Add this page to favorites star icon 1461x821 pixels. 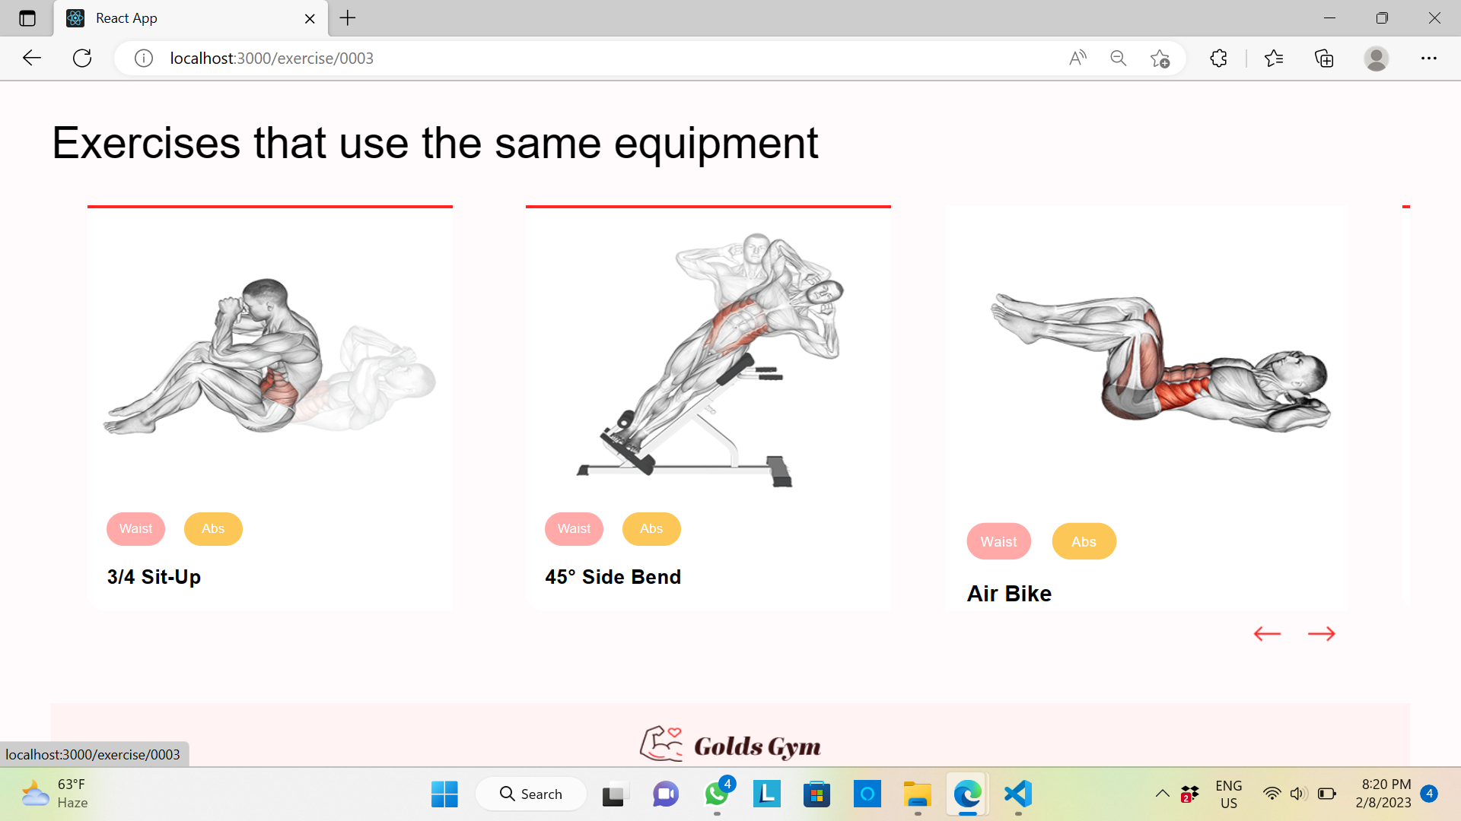tap(1160, 58)
